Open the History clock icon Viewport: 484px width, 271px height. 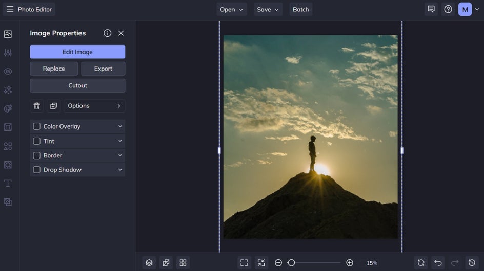472,263
